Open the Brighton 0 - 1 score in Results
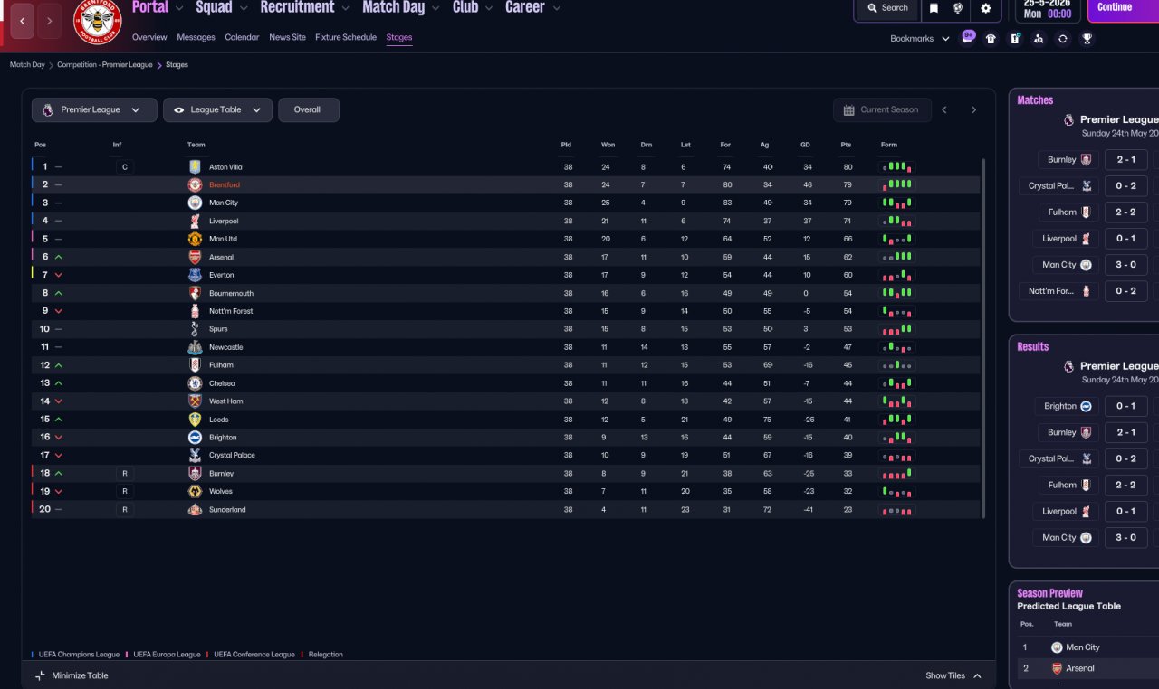 (x=1125, y=406)
